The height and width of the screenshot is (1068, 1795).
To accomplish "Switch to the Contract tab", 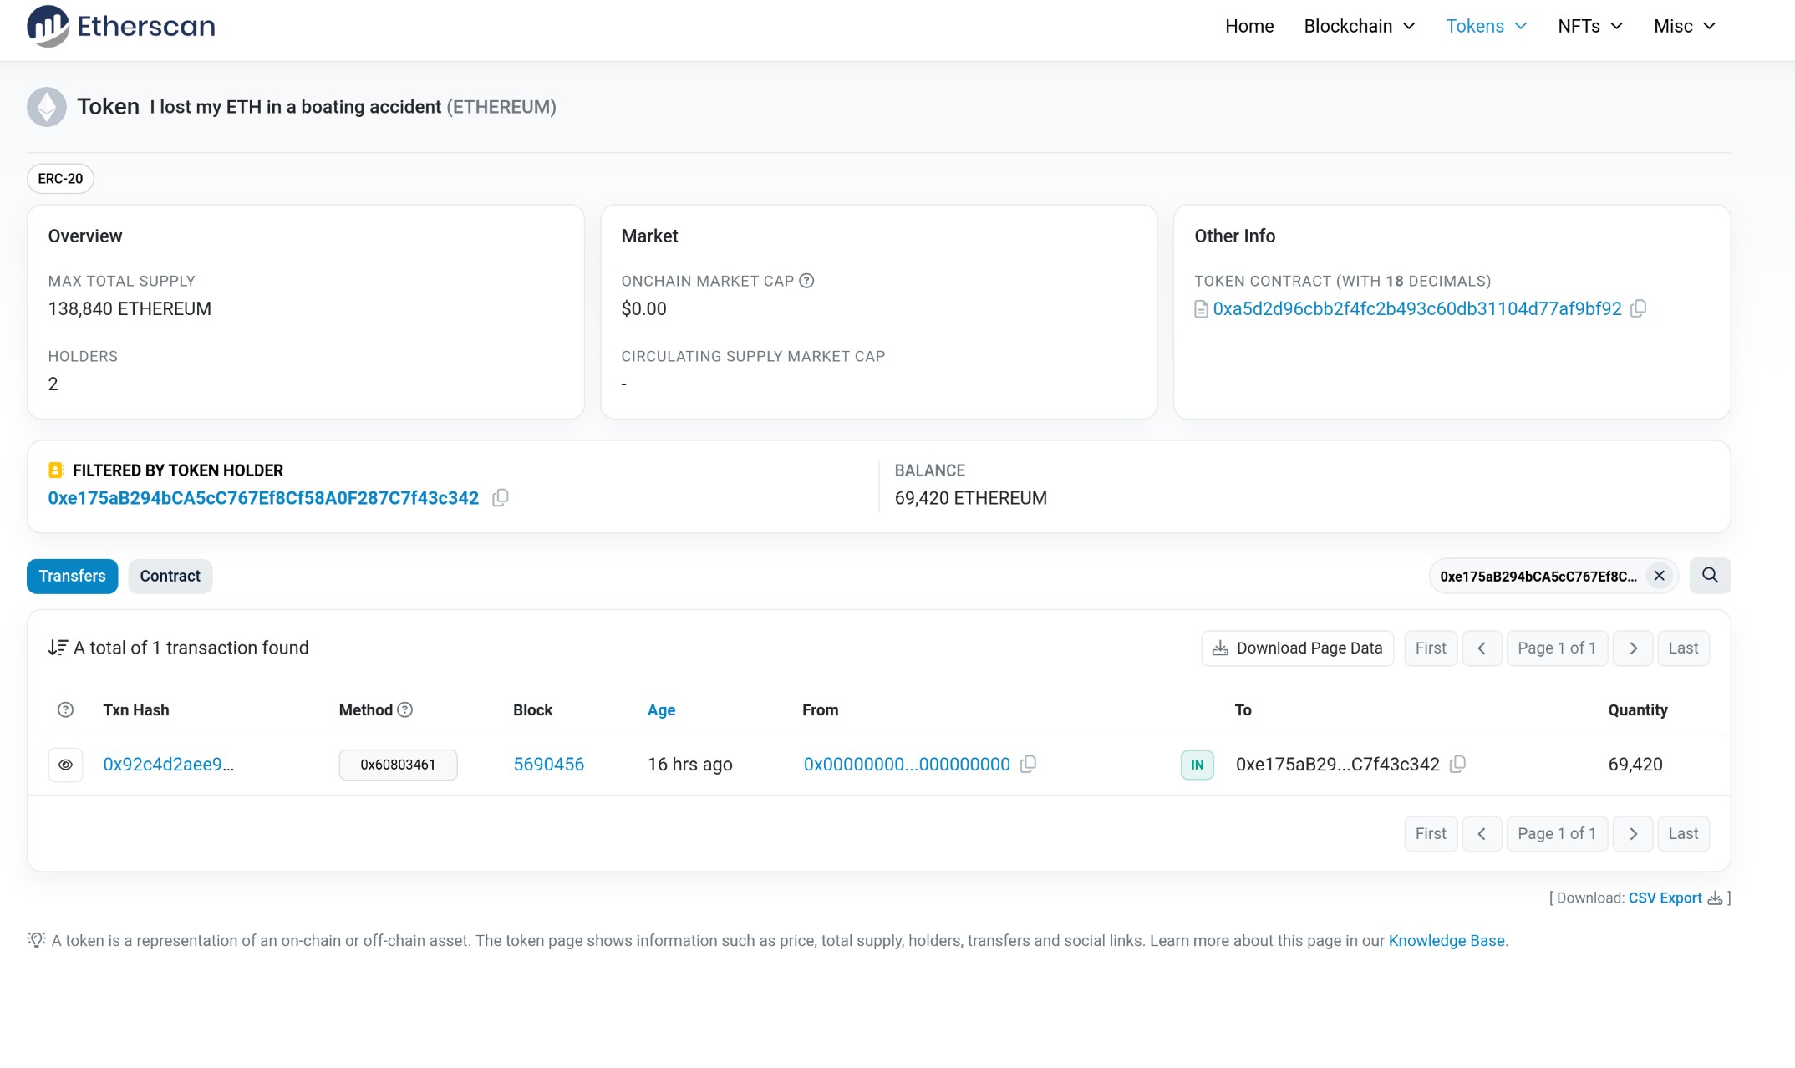I will pyautogui.click(x=170, y=576).
